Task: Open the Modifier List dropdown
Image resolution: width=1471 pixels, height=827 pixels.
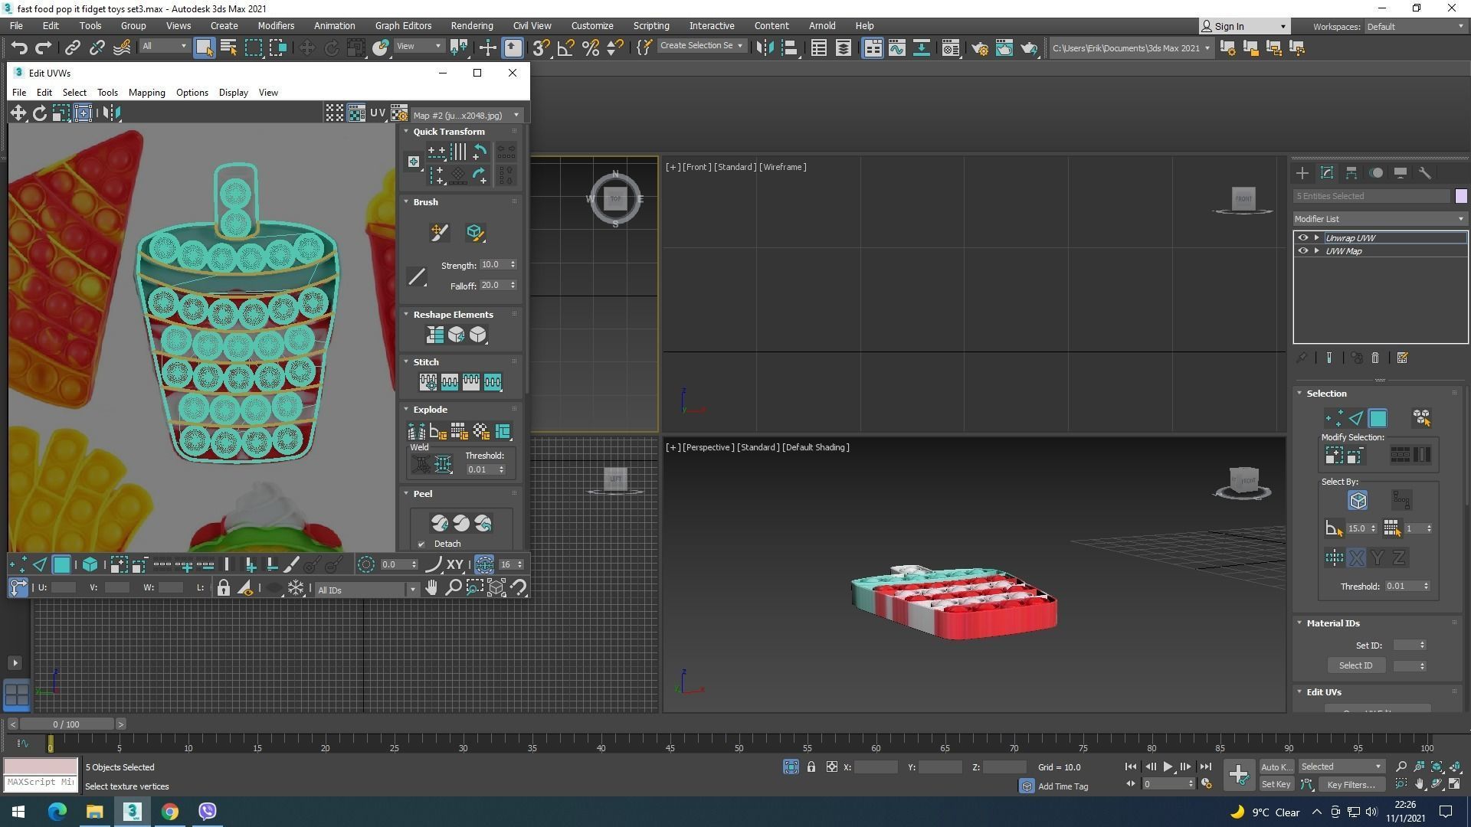Action: click(1379, 219)
